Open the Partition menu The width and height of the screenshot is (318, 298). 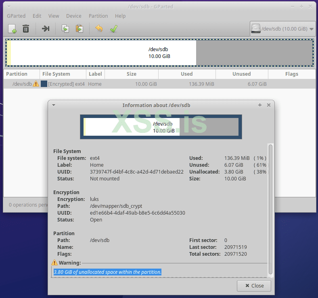98,16
